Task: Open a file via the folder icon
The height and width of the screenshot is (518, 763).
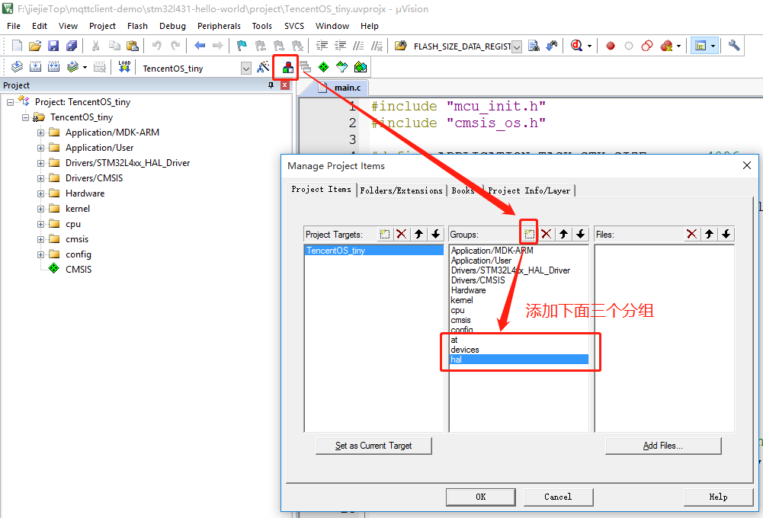Action: (x=35, y=46)
